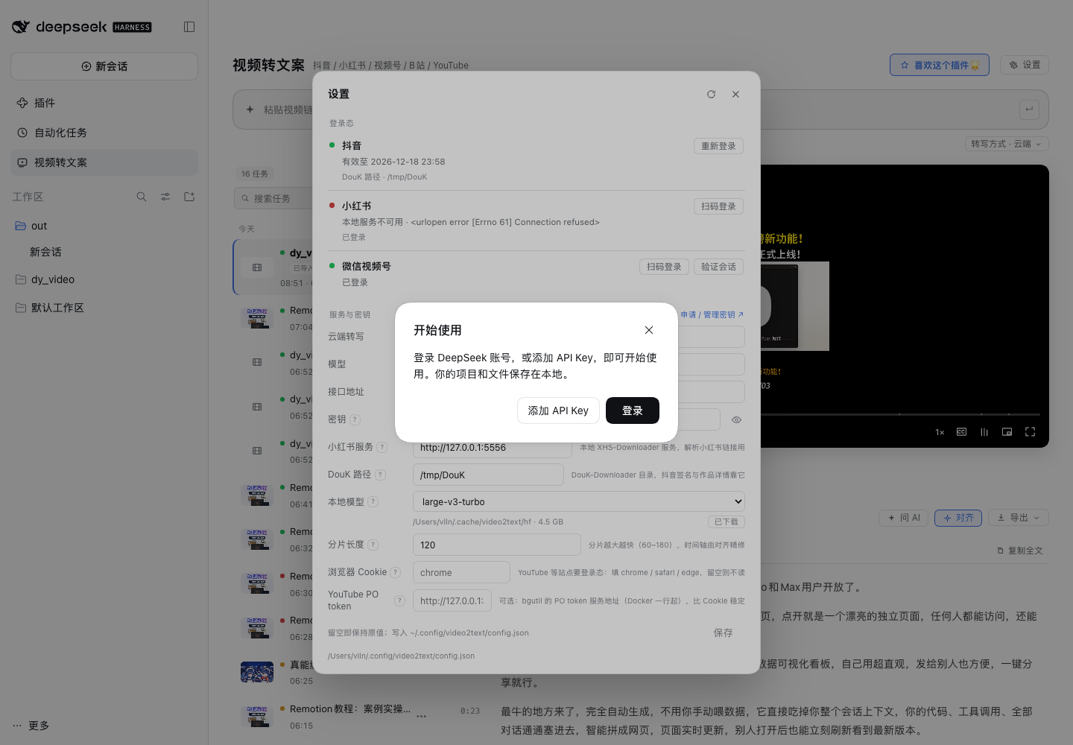This screenshot has height=745, width=1073.
Task: Show help for 本地模型
Action: [x=373, y=502]
